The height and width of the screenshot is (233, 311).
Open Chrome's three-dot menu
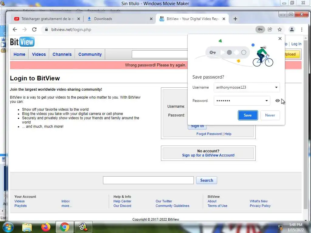click(302, 29)
